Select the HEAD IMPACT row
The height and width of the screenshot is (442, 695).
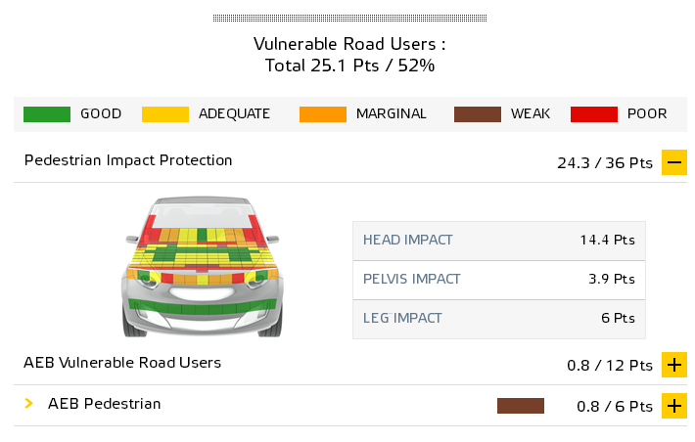pyautogui.click(x=499, y=241)
